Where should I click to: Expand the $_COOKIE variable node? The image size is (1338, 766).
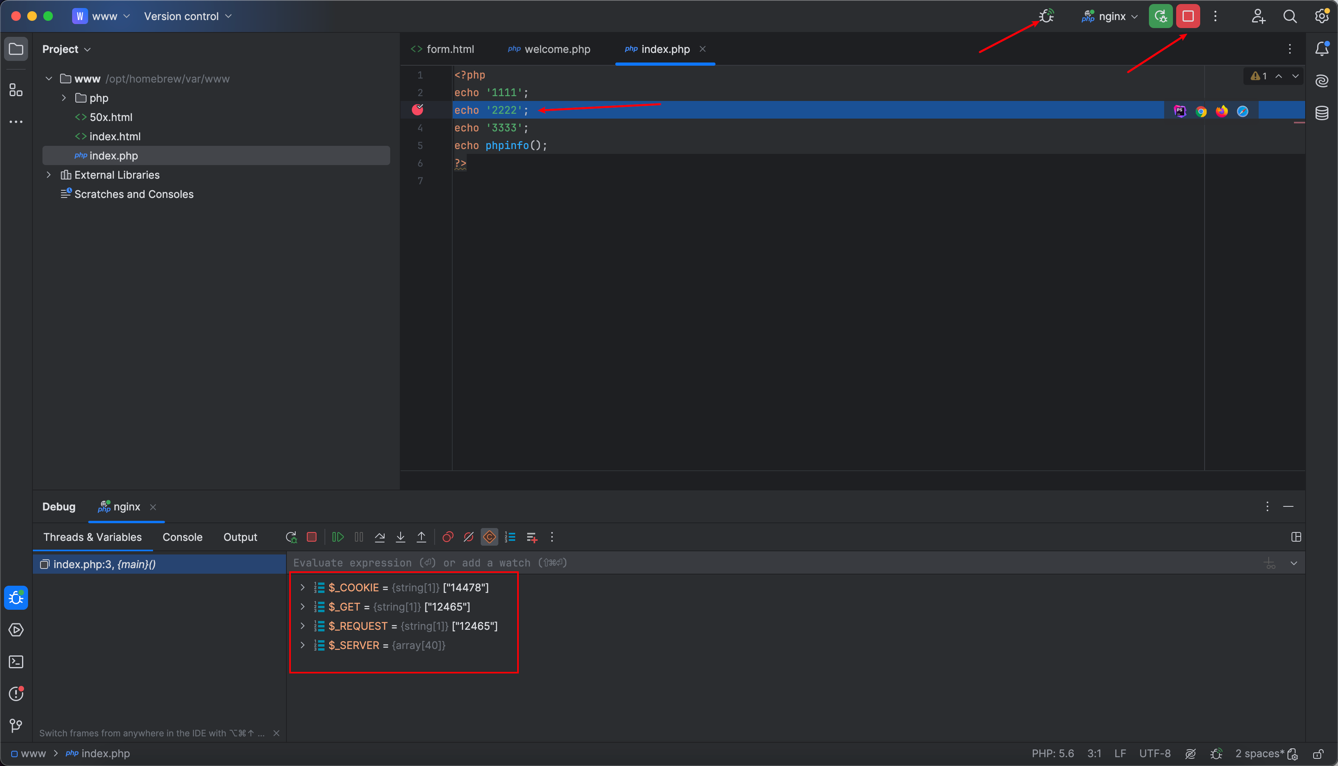(x=302, y=588)
